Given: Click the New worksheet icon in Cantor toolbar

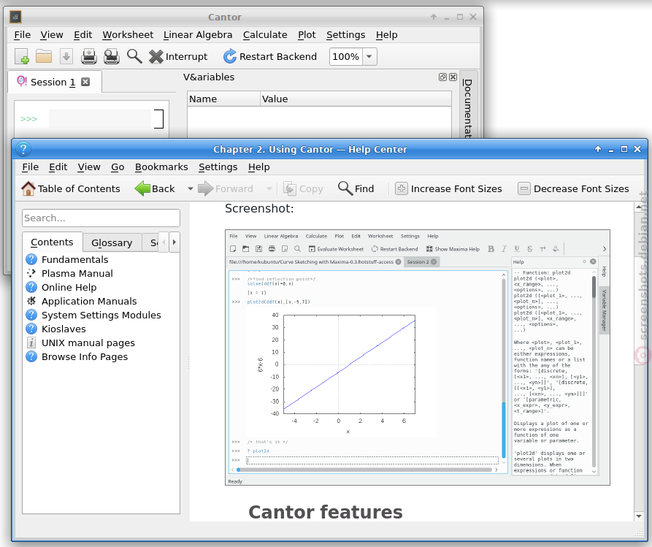Looking at the screenshot, I should click(22, 56).
